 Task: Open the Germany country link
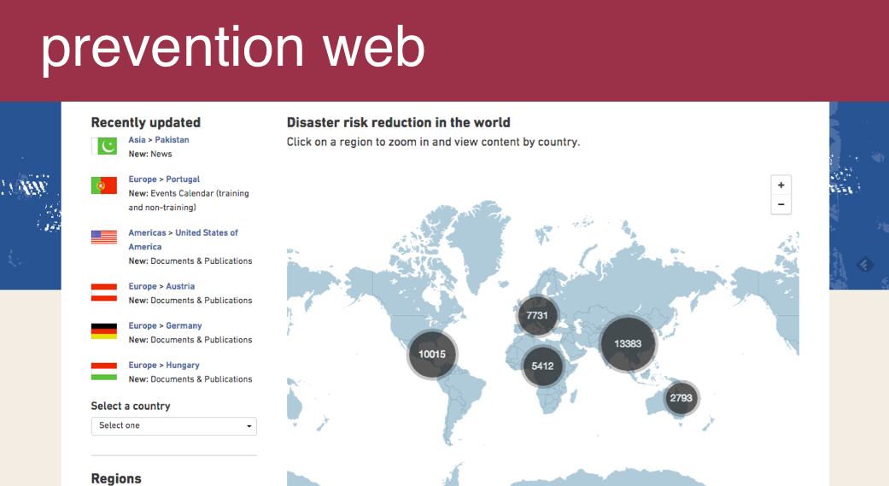[x=184, y=325]
